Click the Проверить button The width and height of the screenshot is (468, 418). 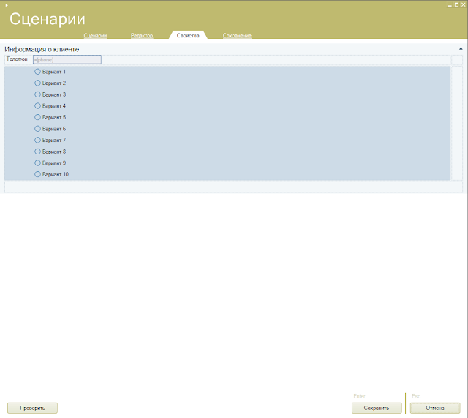coord(32,408)
